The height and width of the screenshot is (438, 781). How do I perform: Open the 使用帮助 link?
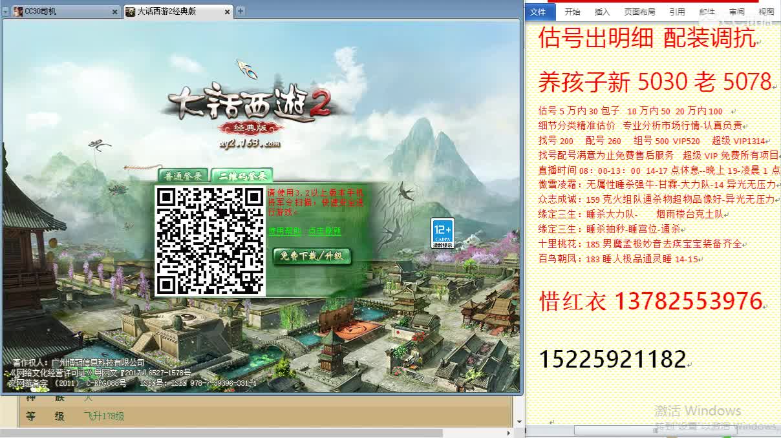(284, 231)
